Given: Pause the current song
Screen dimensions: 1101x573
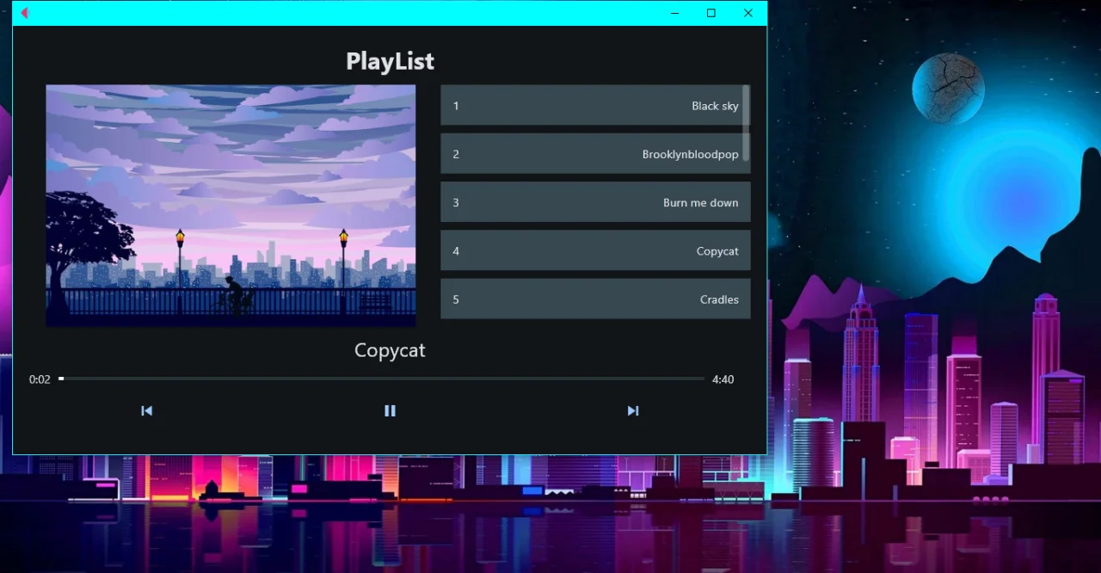Looking at the screenshot, I should (390, 411).
